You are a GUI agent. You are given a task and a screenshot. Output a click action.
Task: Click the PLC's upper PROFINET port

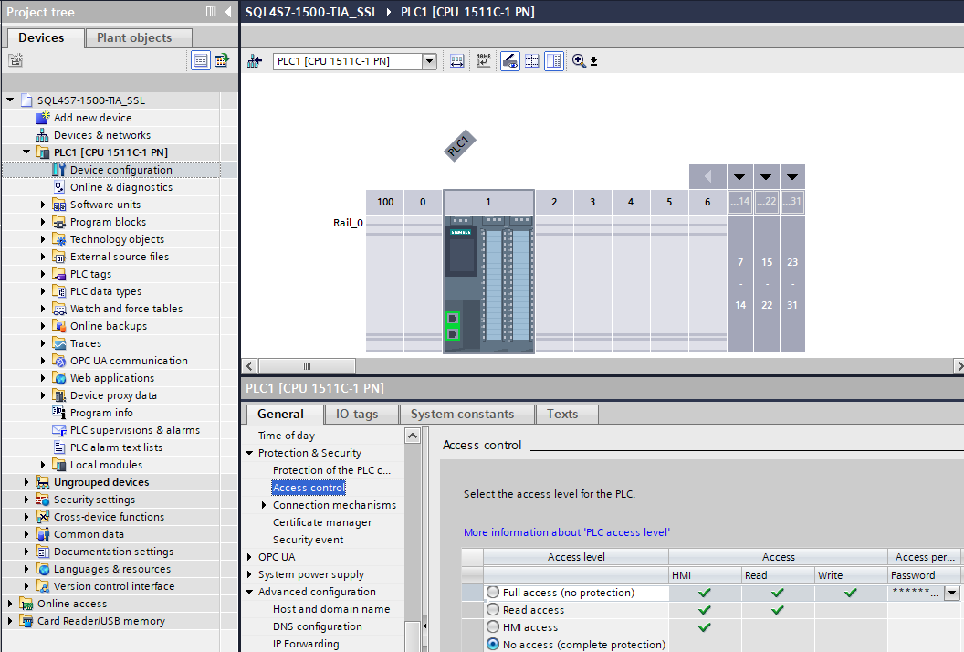tap(453, 319)
